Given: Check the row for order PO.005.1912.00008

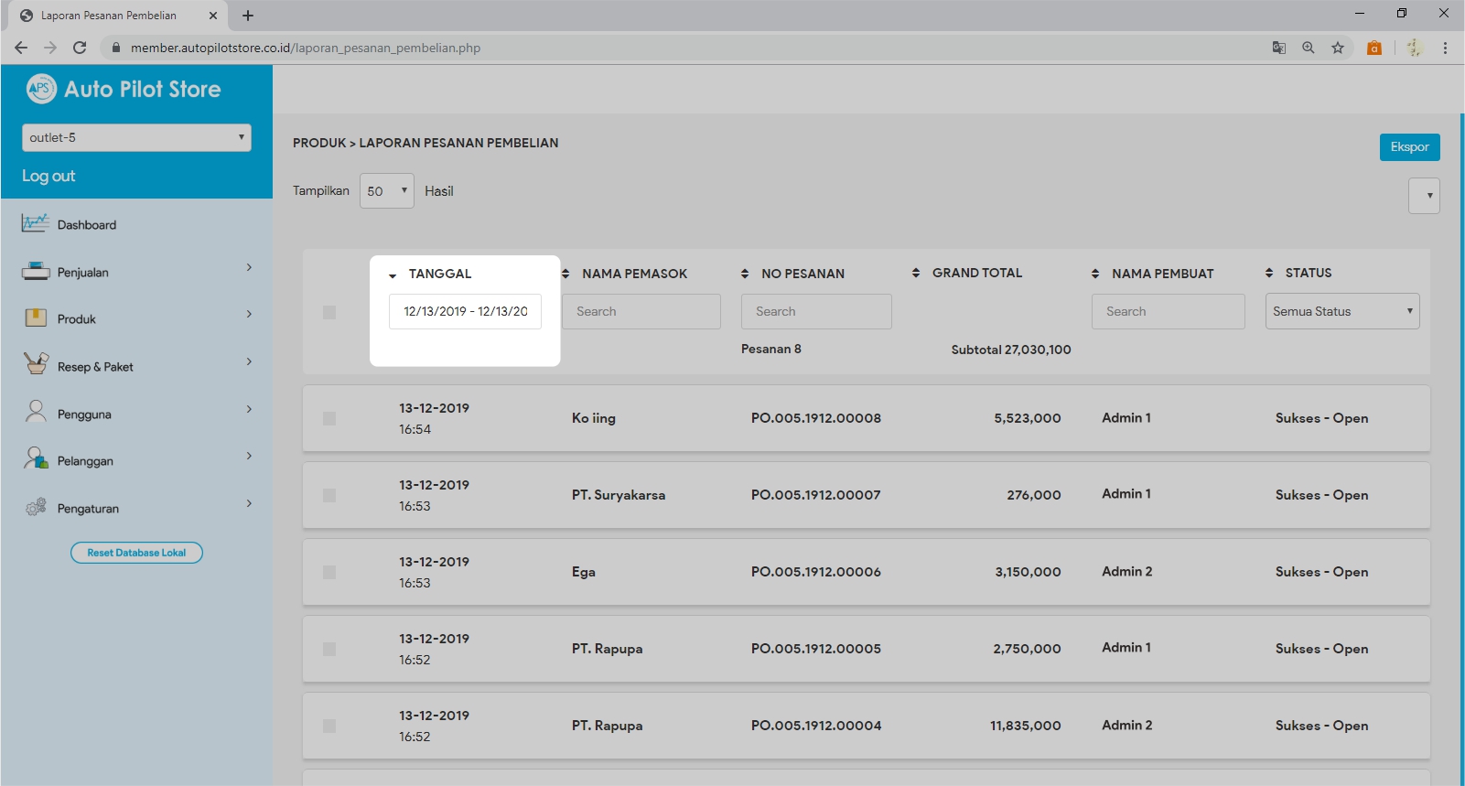Looking at the screenshot, I should click(329, 418).
